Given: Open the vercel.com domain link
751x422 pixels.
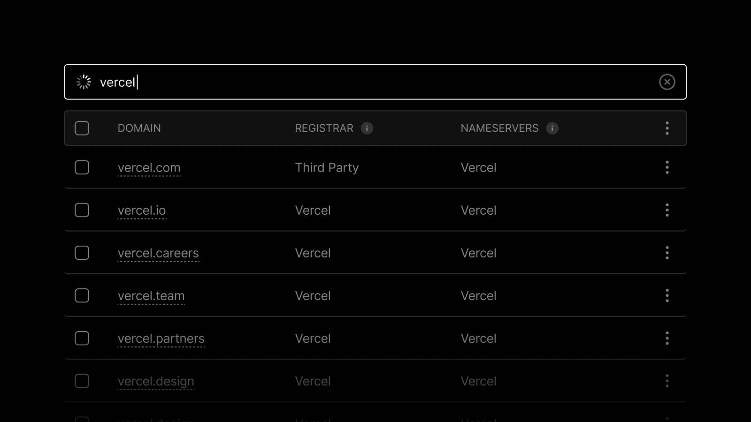Looking at the screenshot, I should [149, 167].
